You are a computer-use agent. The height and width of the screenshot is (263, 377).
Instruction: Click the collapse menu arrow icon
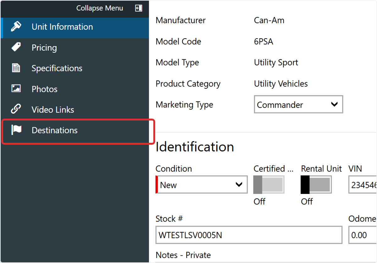pos(139,8)
